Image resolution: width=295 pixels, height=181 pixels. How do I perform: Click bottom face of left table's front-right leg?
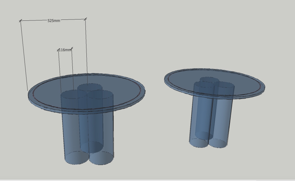[x=101, y=158]
